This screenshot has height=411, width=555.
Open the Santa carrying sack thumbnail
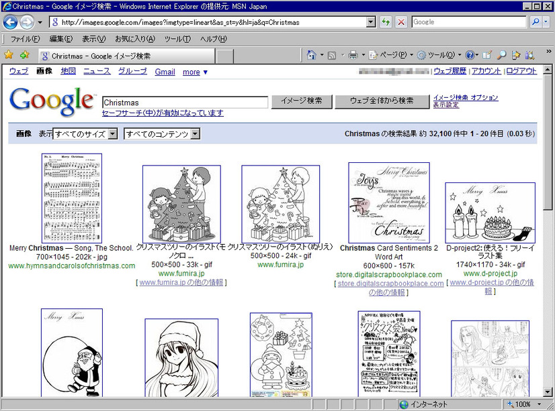coord(72,353)
